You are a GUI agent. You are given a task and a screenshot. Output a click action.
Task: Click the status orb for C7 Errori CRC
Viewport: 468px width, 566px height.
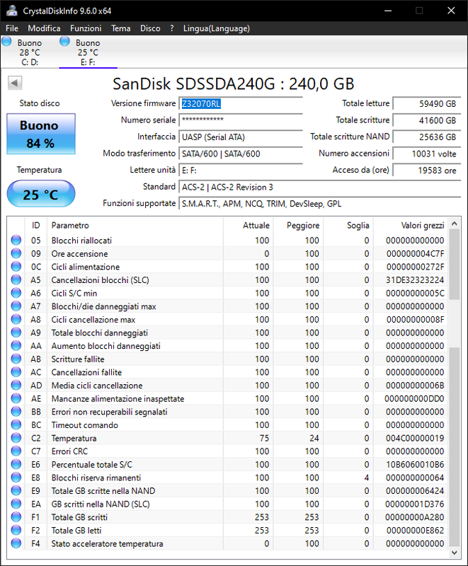click(16, 451)
